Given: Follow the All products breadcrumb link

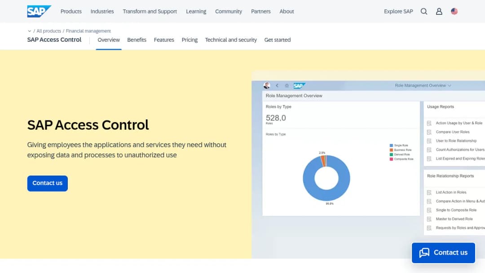Looking at the screenshot, I should [48, 31].
